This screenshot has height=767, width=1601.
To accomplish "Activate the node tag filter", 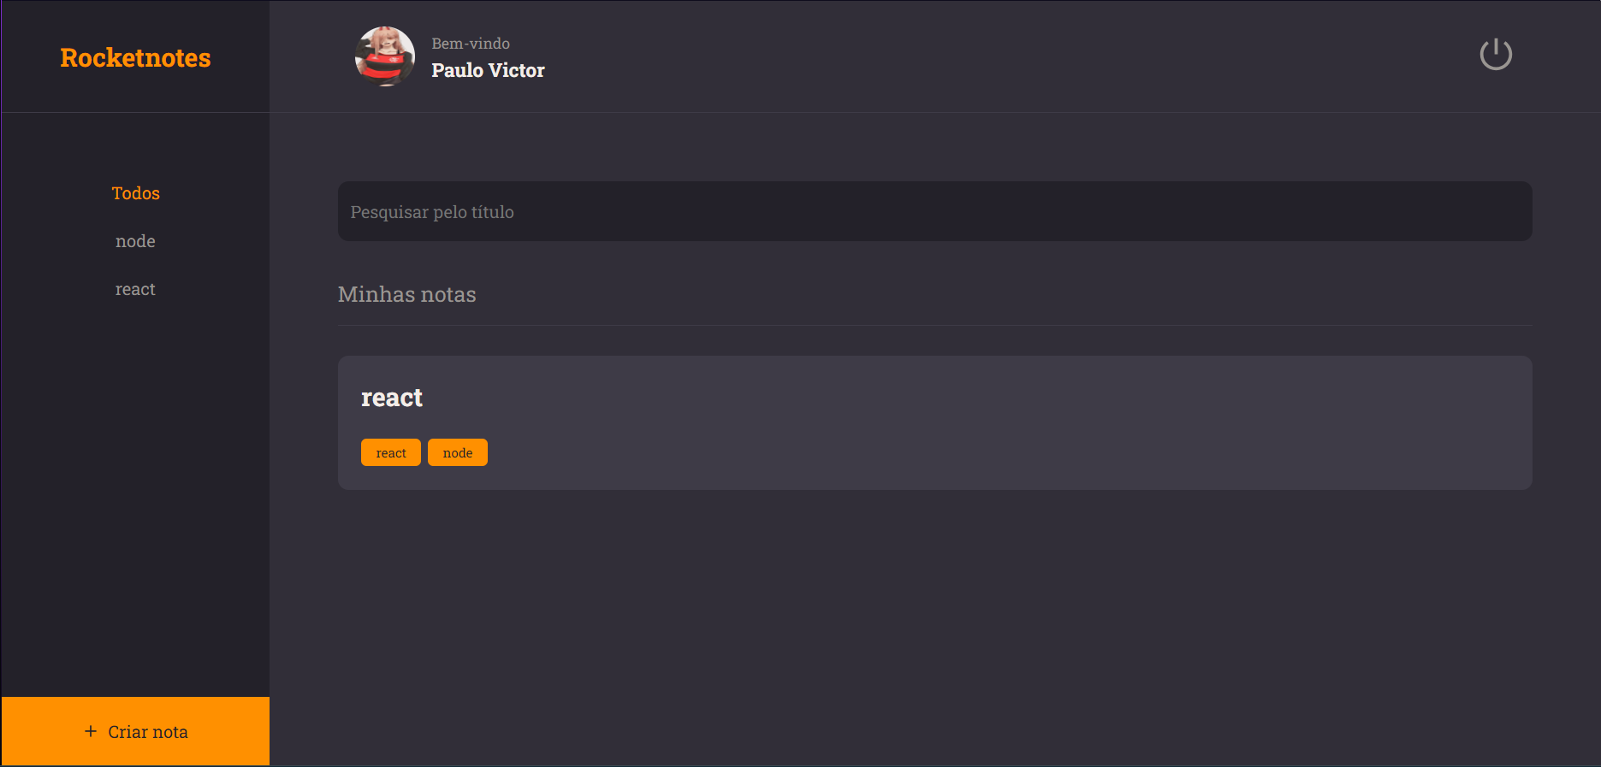I will [x=135, y=241].
